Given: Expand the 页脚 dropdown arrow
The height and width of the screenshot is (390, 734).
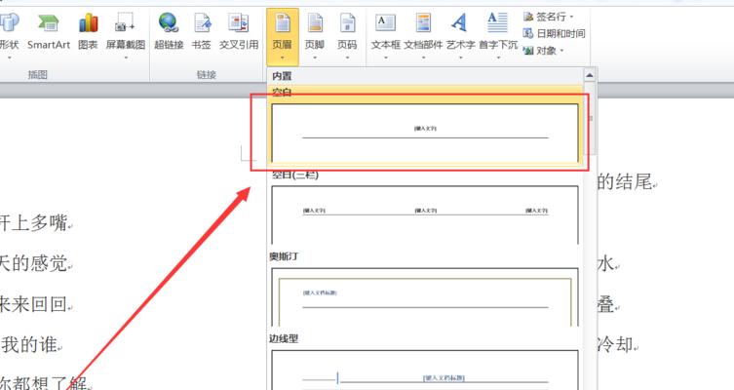Looking at the screenshot, I should click(315, 58).
